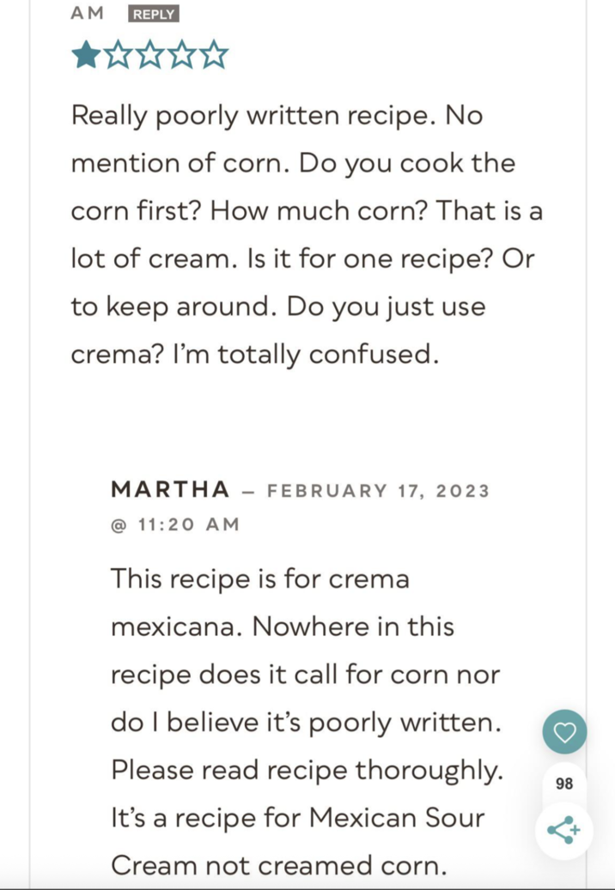Click the fifth rating star
The width and height of the screenshot is (615, 890).
pos(214,56)
